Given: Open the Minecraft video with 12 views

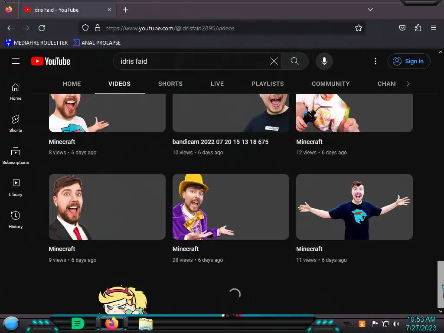Looking at the screenshot, I should point(309,142).
